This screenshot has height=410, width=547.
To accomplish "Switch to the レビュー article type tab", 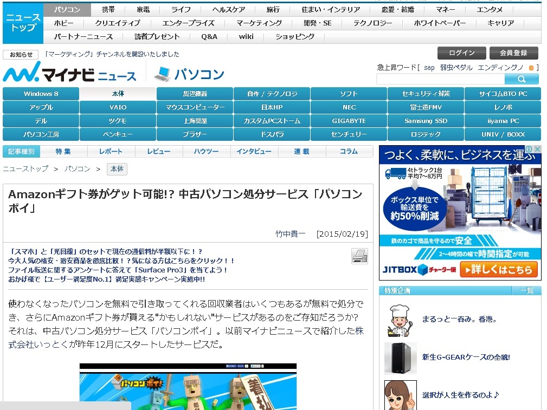I will pyautogui.click(x=158, y=152).
